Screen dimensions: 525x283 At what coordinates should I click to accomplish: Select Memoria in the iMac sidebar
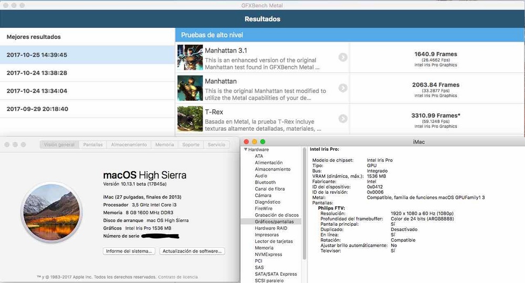(264, 248)
